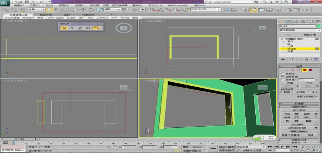Open key filter 选定对象 dropdown
The width and height of the screenshot is (322, 153).
tap(251, 147)
